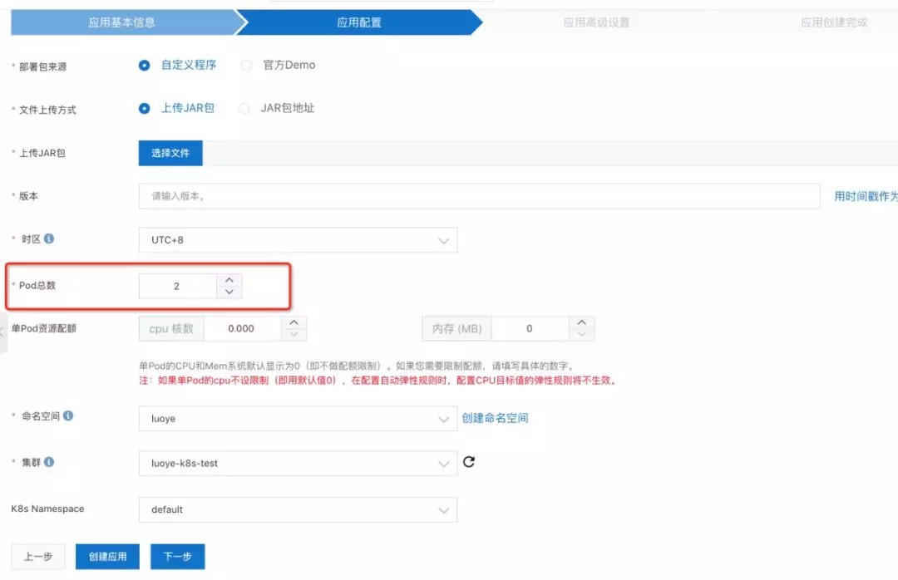Increase Pod总数 with up arrow

(229, 280)
